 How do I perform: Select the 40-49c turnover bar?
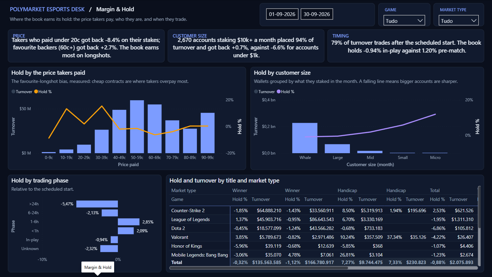(119, 131)
